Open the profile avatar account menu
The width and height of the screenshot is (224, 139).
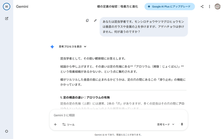tap(218, 6)
